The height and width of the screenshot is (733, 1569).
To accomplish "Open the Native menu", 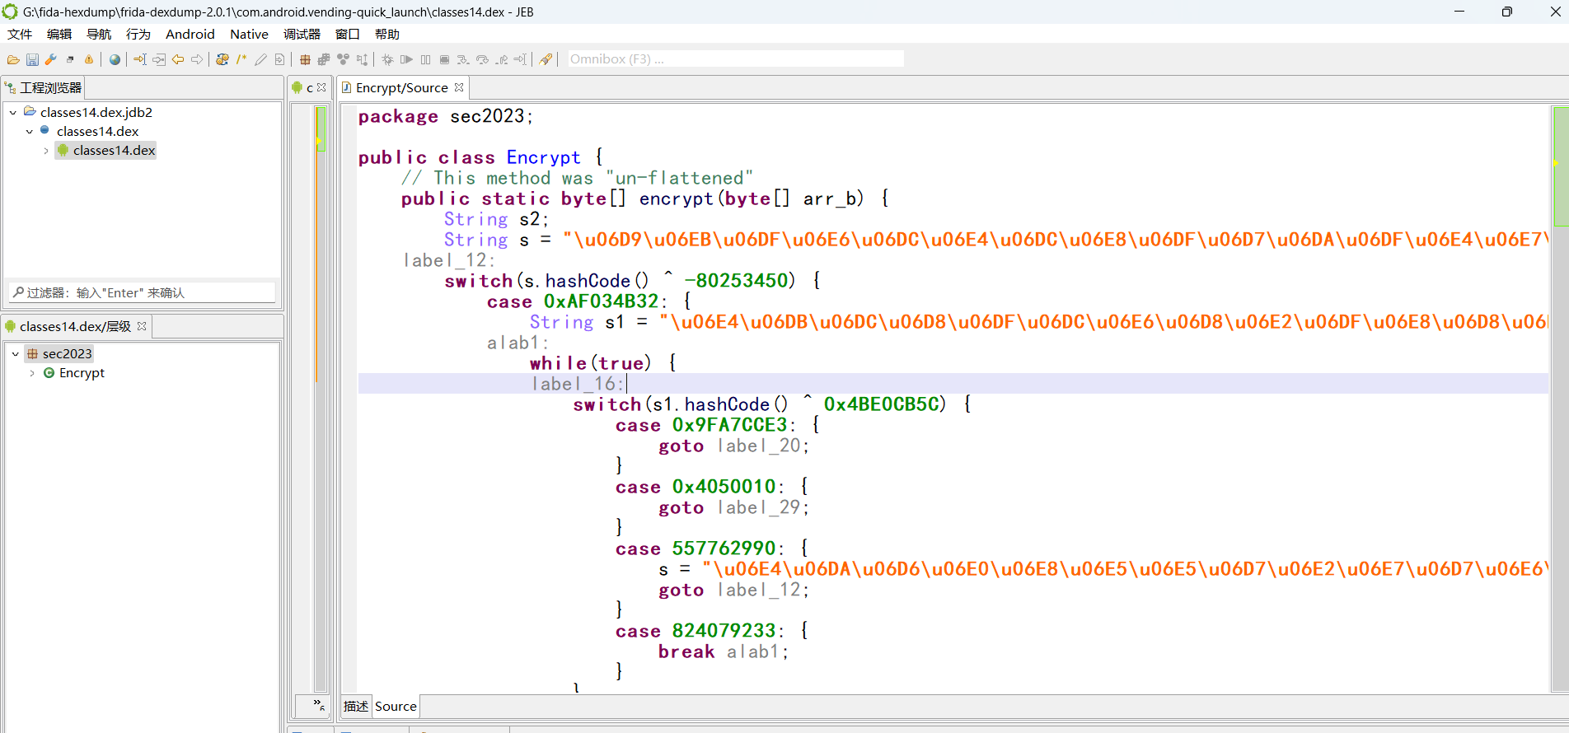I will click(x=249, y=34).
